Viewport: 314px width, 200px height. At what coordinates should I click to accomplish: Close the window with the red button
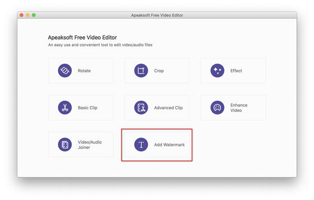[x=21, y=15]
